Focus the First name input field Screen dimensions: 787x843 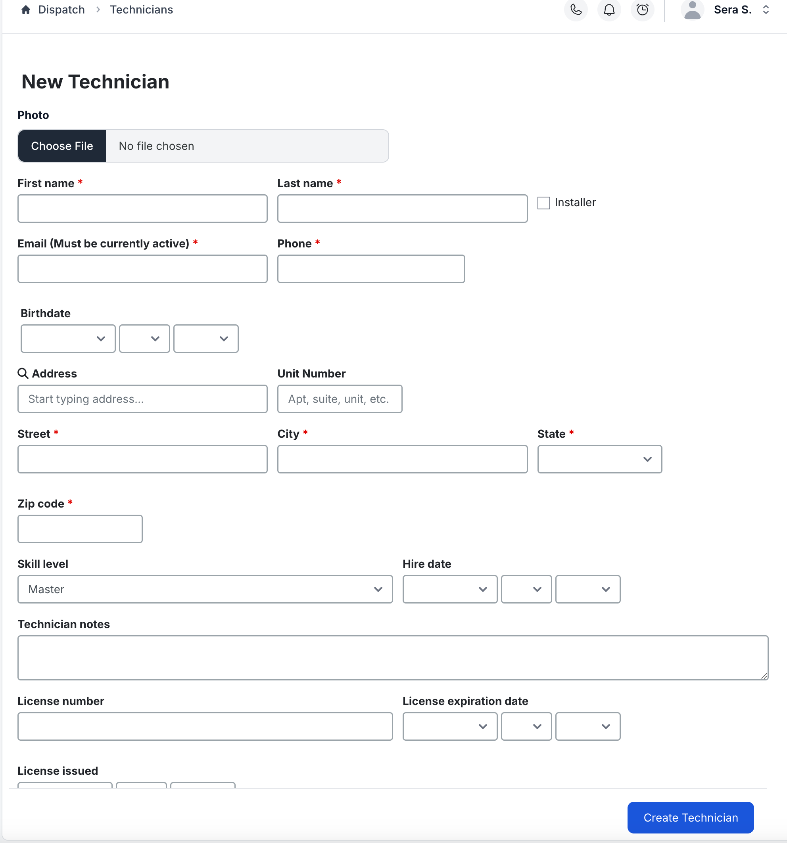coord(142,209)
